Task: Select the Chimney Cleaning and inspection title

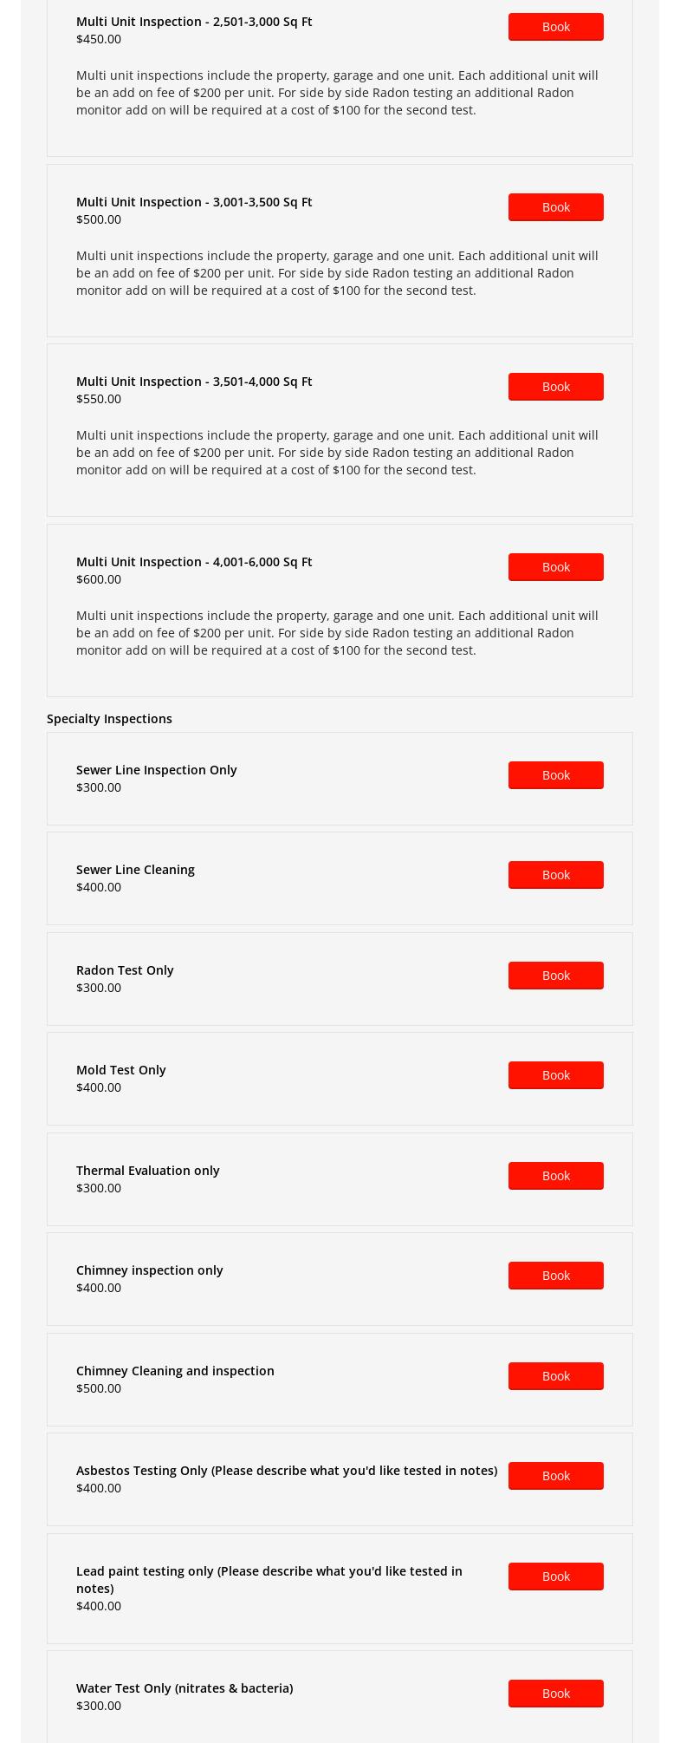Action: 175,1371
